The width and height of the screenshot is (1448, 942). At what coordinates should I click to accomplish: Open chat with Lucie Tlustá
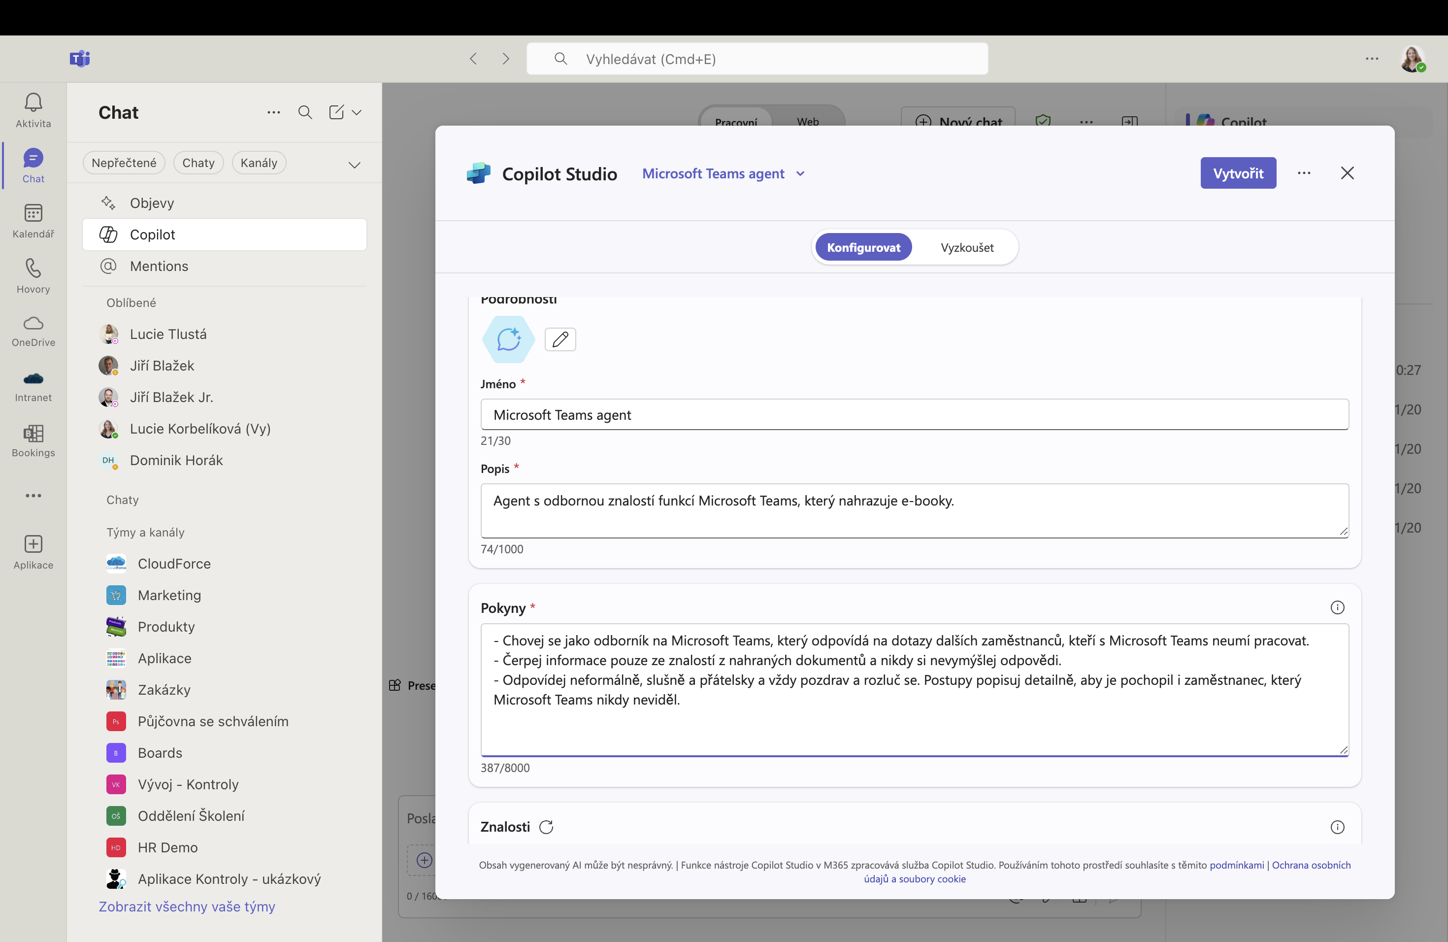click(x=224, y=334)
